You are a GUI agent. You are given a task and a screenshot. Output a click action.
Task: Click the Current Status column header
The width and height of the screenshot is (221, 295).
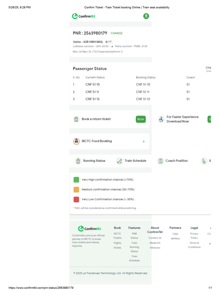pyautogui.click(x=95, y=77)
